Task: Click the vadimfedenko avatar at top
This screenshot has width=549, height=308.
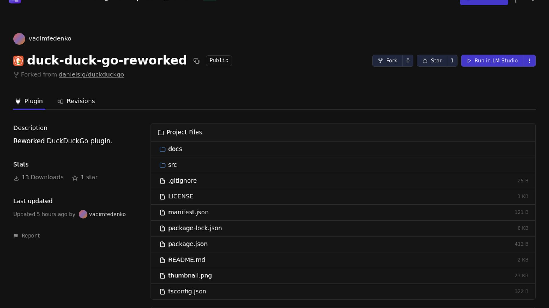Action: tap(19, 39)
